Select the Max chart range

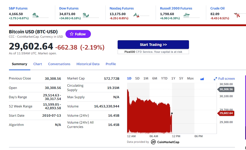[190, 78]
